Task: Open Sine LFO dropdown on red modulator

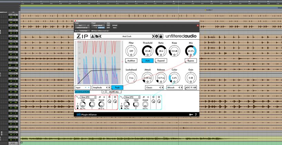Action: (x=88, y=97)
